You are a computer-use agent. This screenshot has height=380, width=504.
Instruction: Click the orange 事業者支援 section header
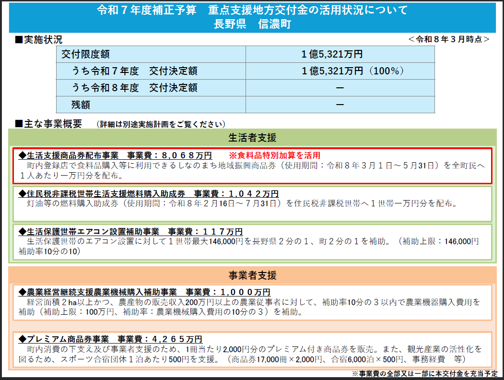[x=252, y=275]
